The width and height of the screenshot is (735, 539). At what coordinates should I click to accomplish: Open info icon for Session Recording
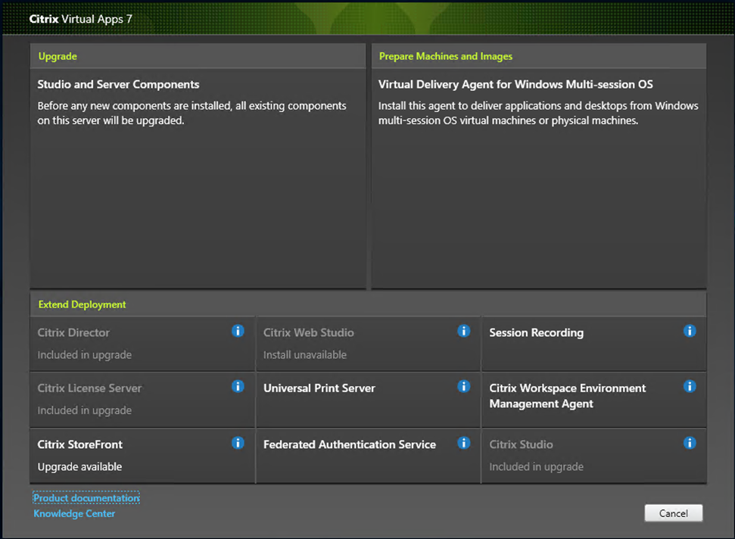click(x=690, y=331)
